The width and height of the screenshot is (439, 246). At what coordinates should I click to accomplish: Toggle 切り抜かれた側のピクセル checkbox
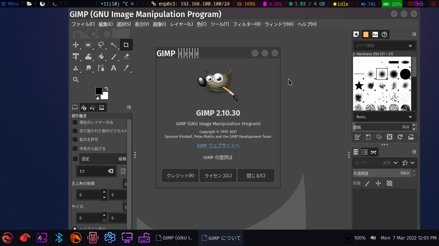75,131
